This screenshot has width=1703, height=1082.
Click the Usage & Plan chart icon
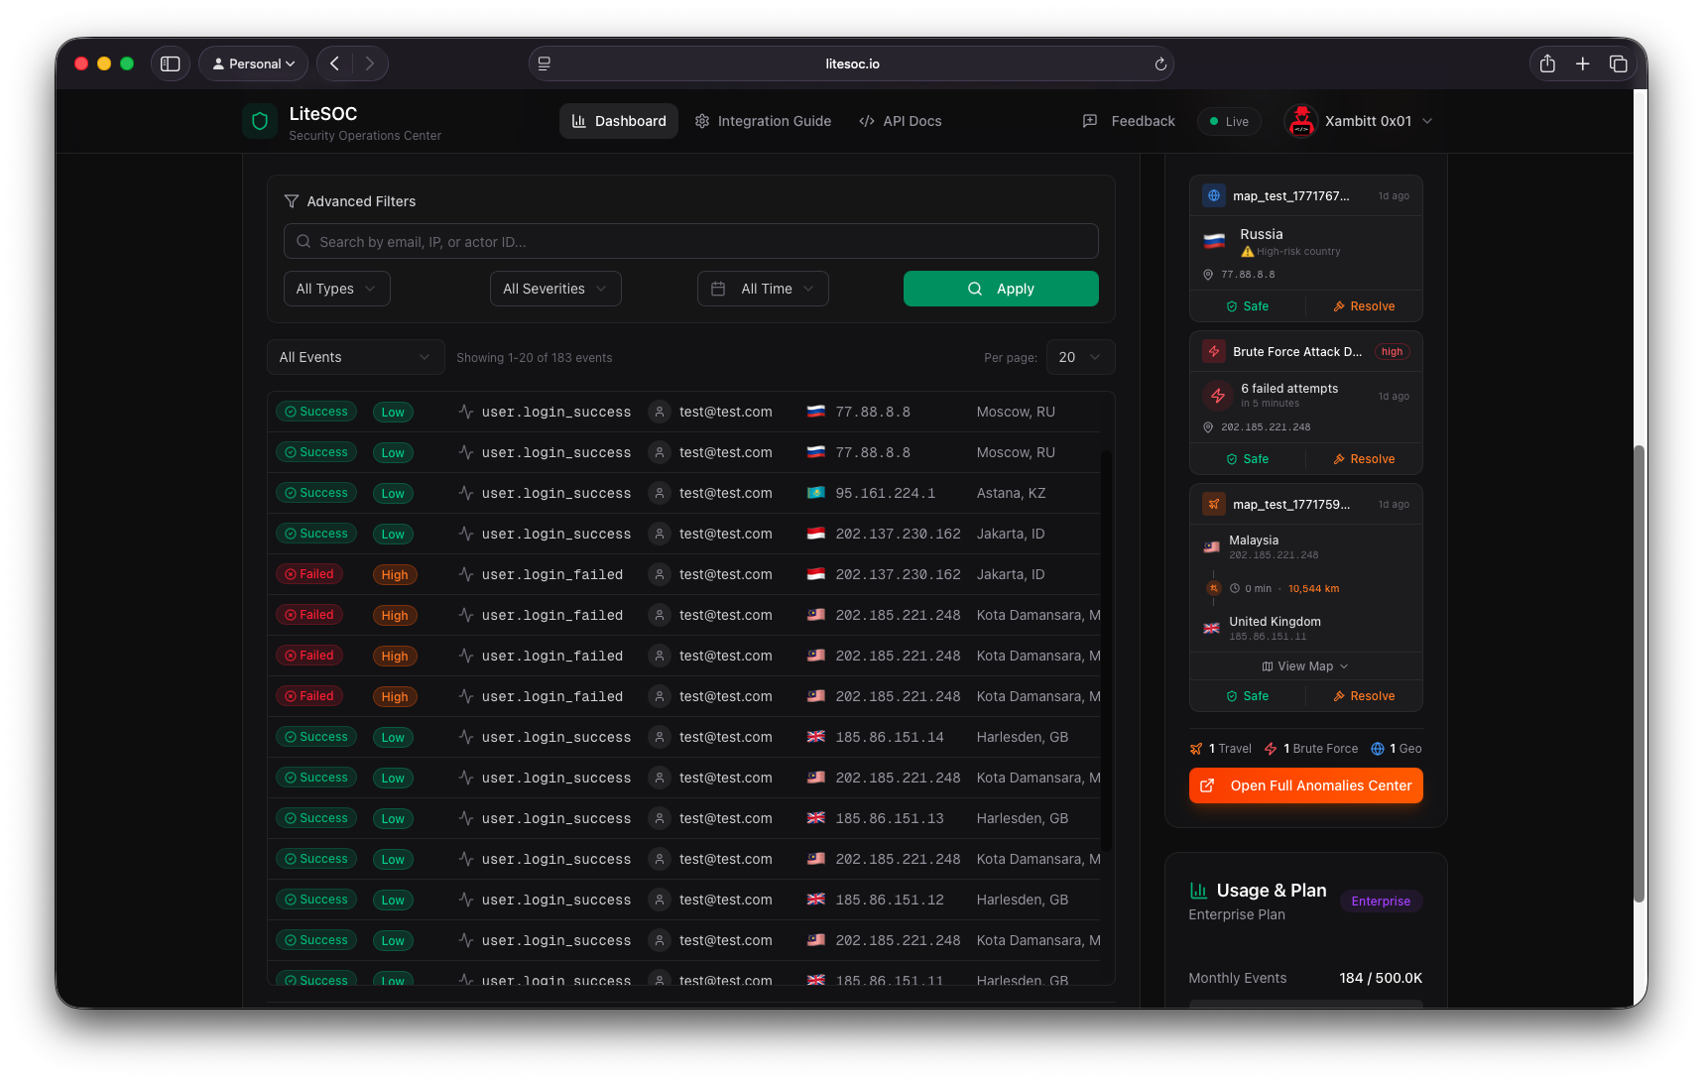[x=1199, y=890]
